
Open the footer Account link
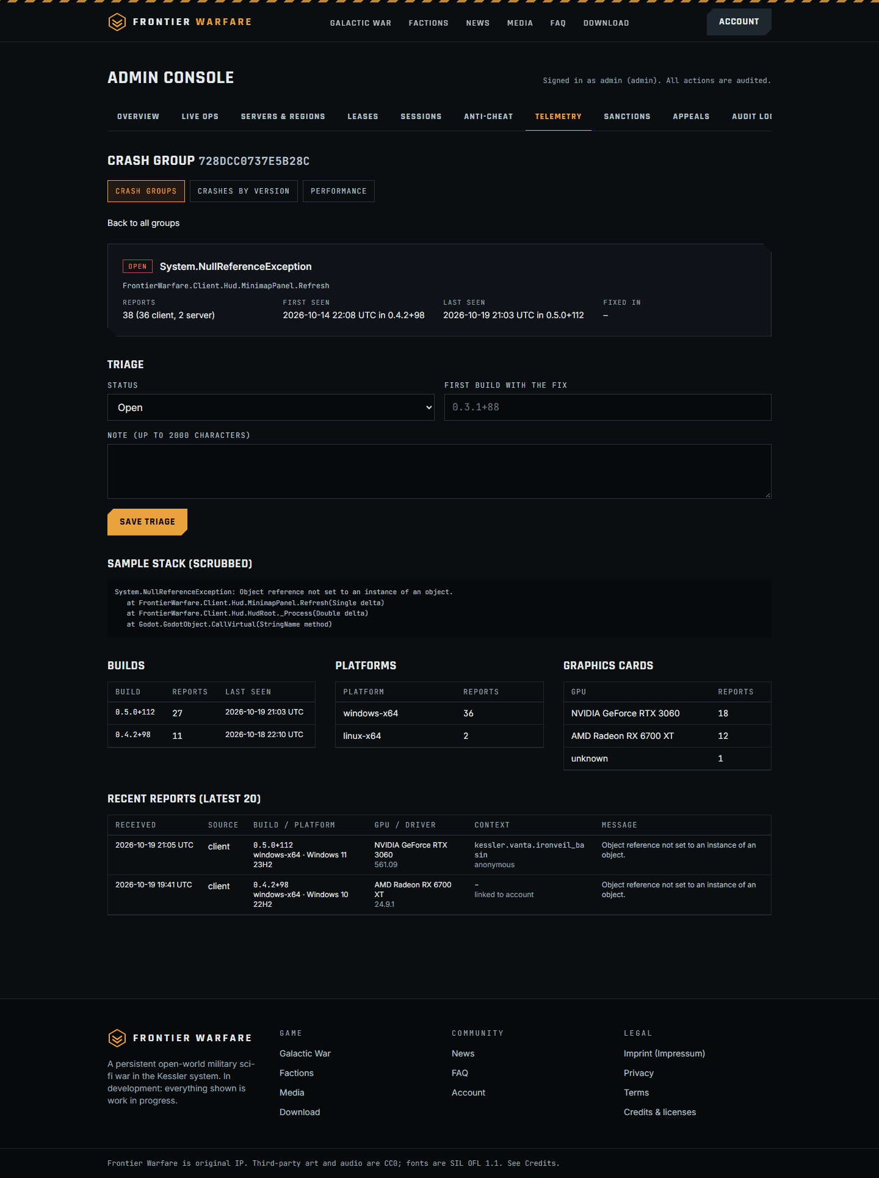coord(468,1093)
